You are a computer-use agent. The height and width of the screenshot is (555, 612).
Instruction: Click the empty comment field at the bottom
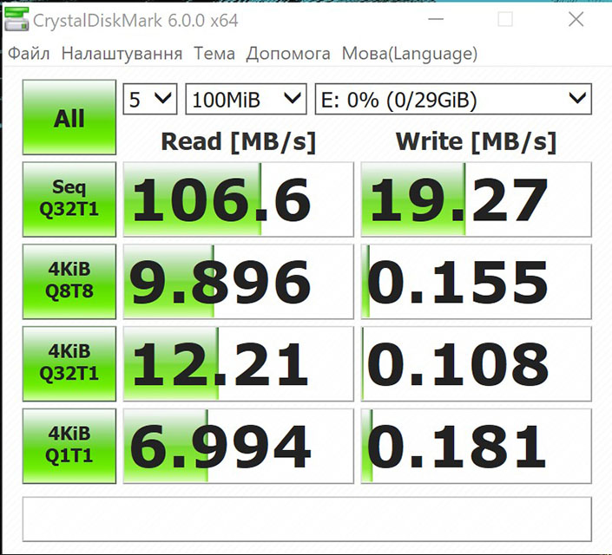(307, 519)
